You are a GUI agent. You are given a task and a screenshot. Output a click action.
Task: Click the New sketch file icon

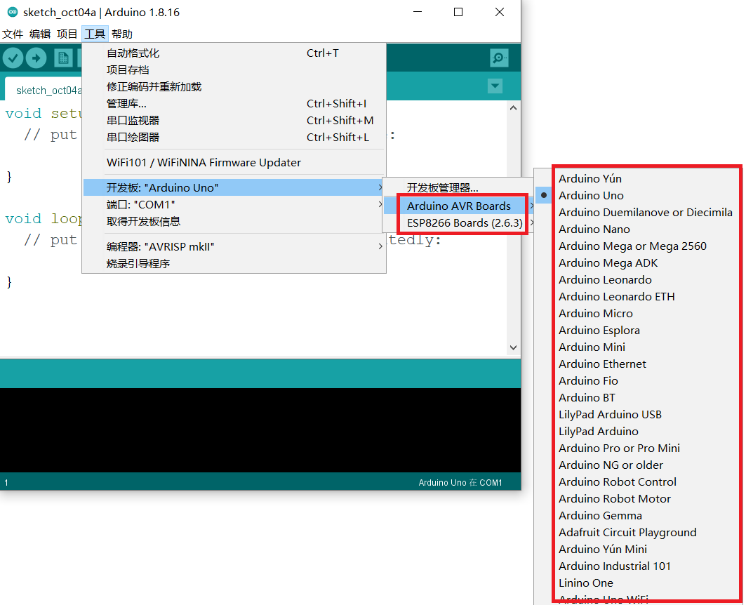click(x=63, y=58)
